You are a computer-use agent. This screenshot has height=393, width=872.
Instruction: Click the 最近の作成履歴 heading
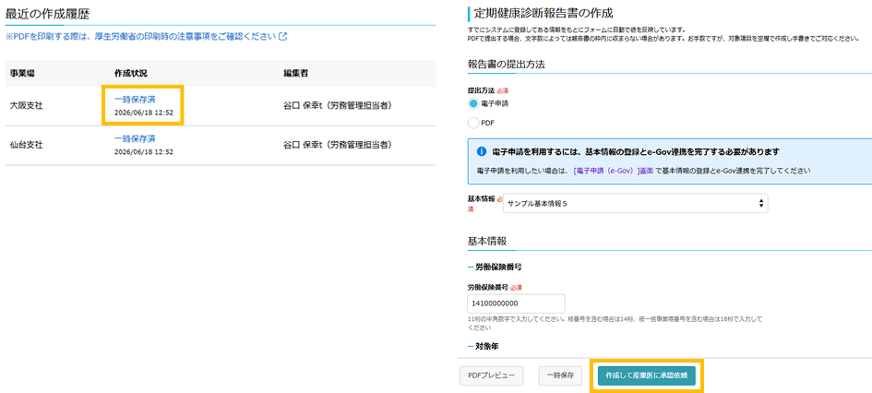[47, 12]
